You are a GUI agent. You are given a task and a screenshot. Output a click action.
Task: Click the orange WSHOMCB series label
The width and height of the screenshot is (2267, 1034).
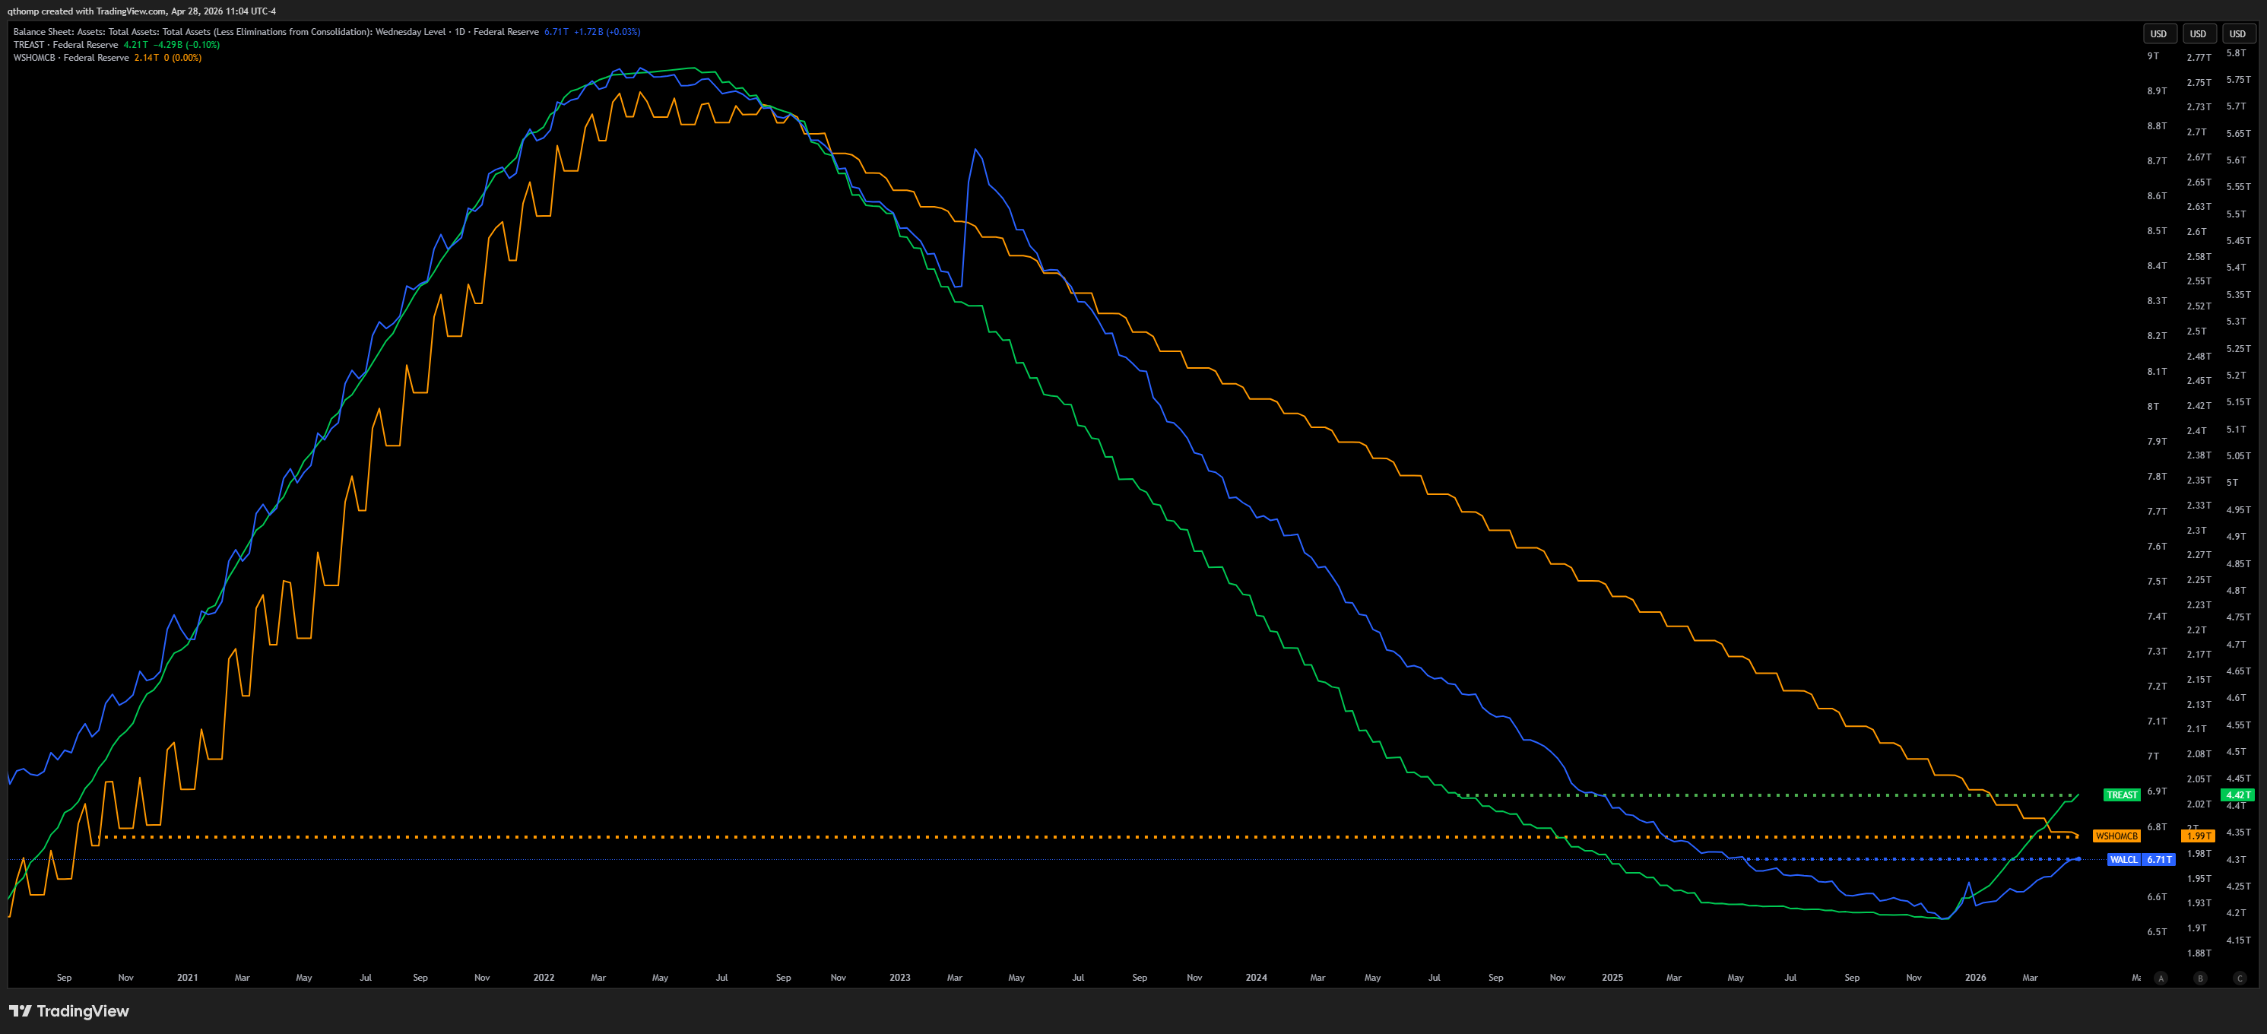tap(2116, 836)
